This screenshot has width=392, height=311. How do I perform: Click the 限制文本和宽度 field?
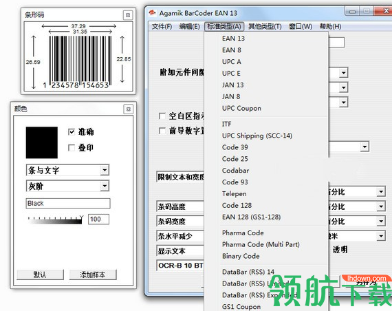pyautogui.click(x=180, y=177)
